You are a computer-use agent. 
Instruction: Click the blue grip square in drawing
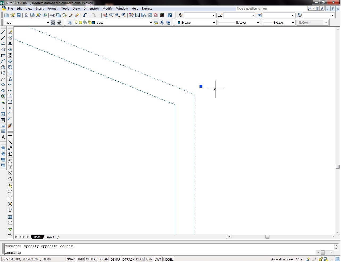pyautogui.click(x=201, y=86)
